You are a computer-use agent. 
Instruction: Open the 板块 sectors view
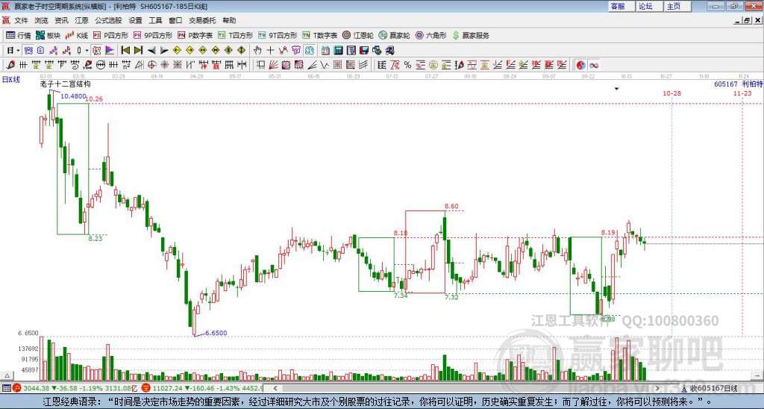tap(48, 35)
